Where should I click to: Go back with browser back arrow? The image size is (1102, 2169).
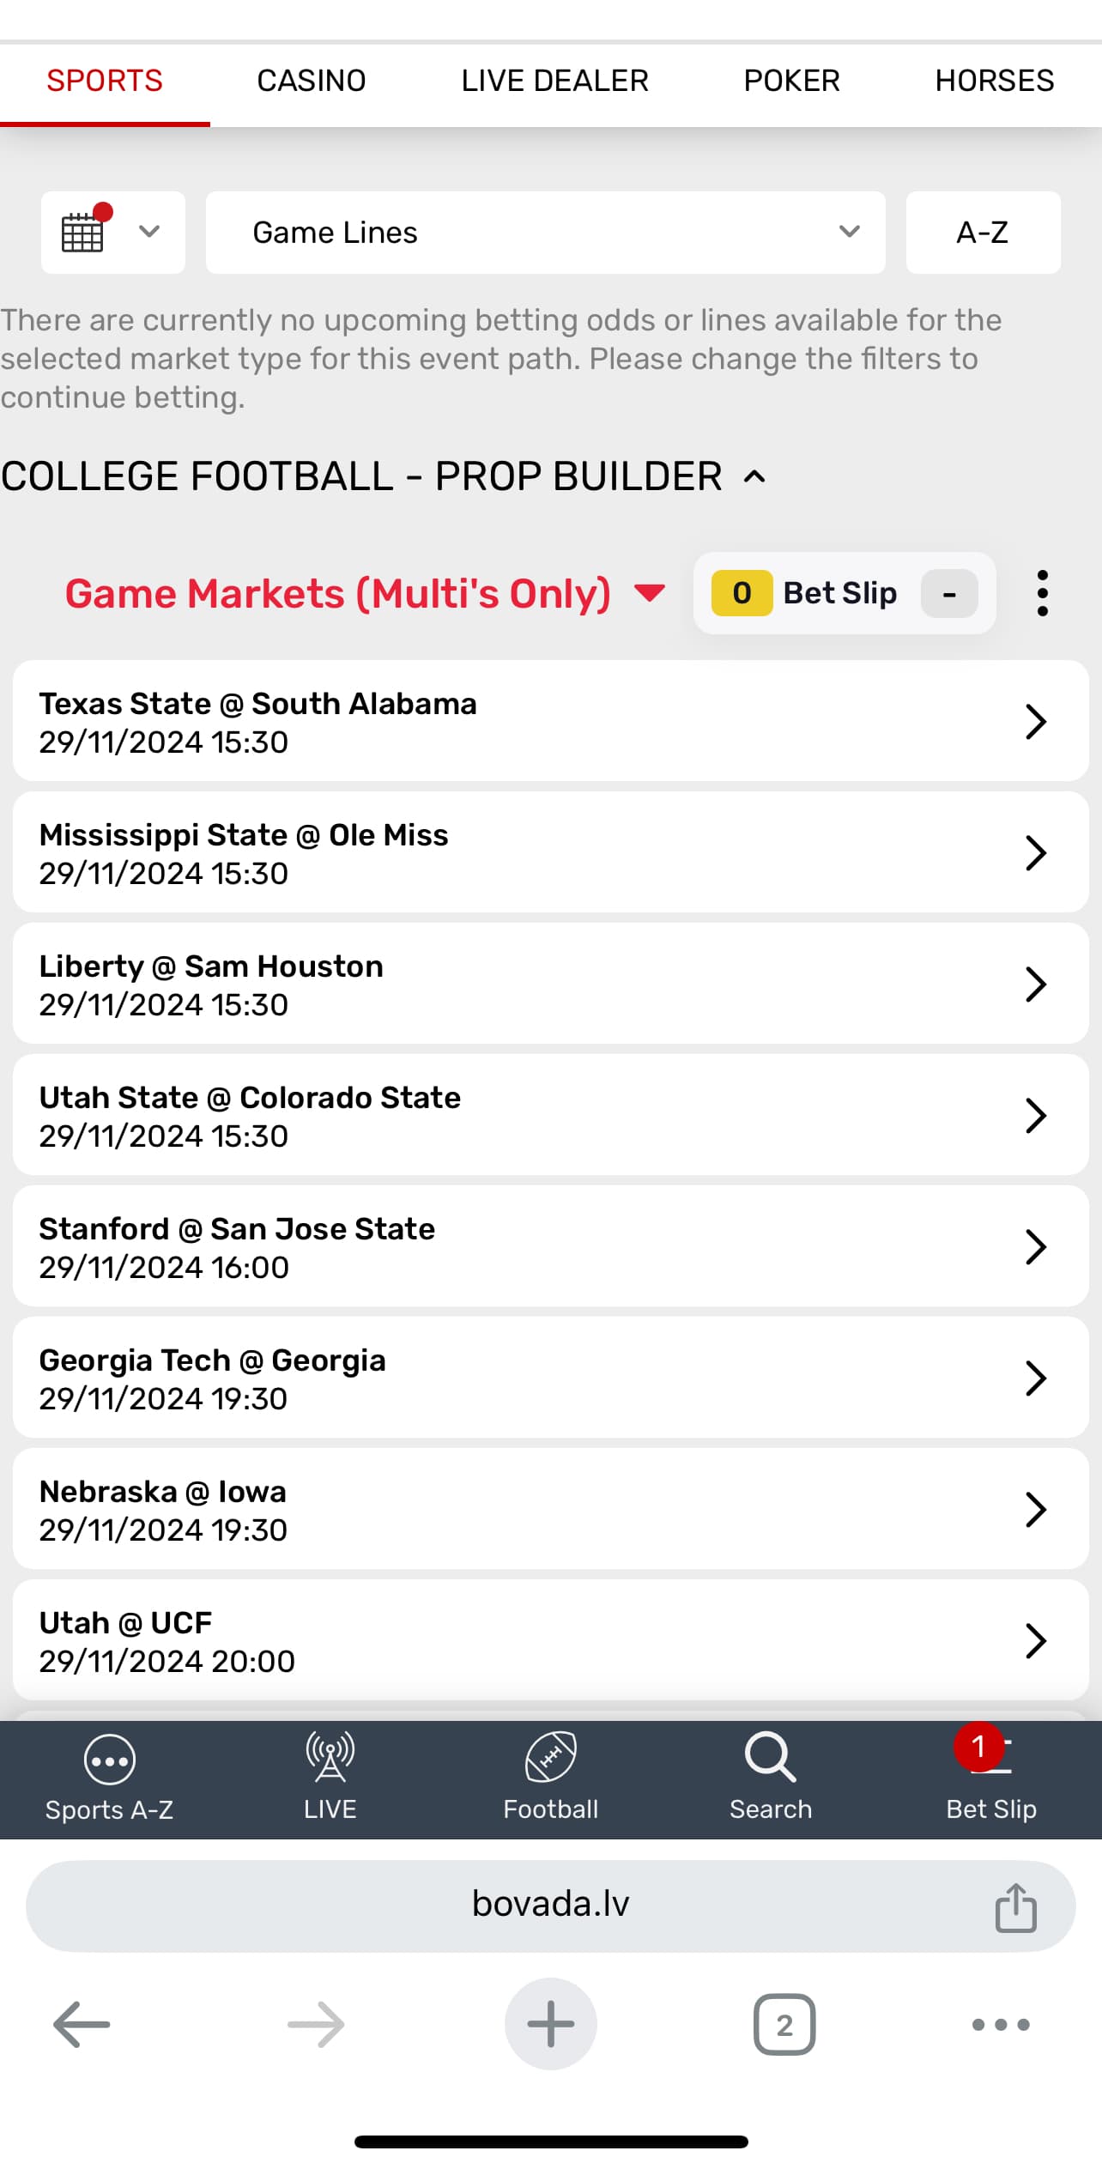(82, 2024)
